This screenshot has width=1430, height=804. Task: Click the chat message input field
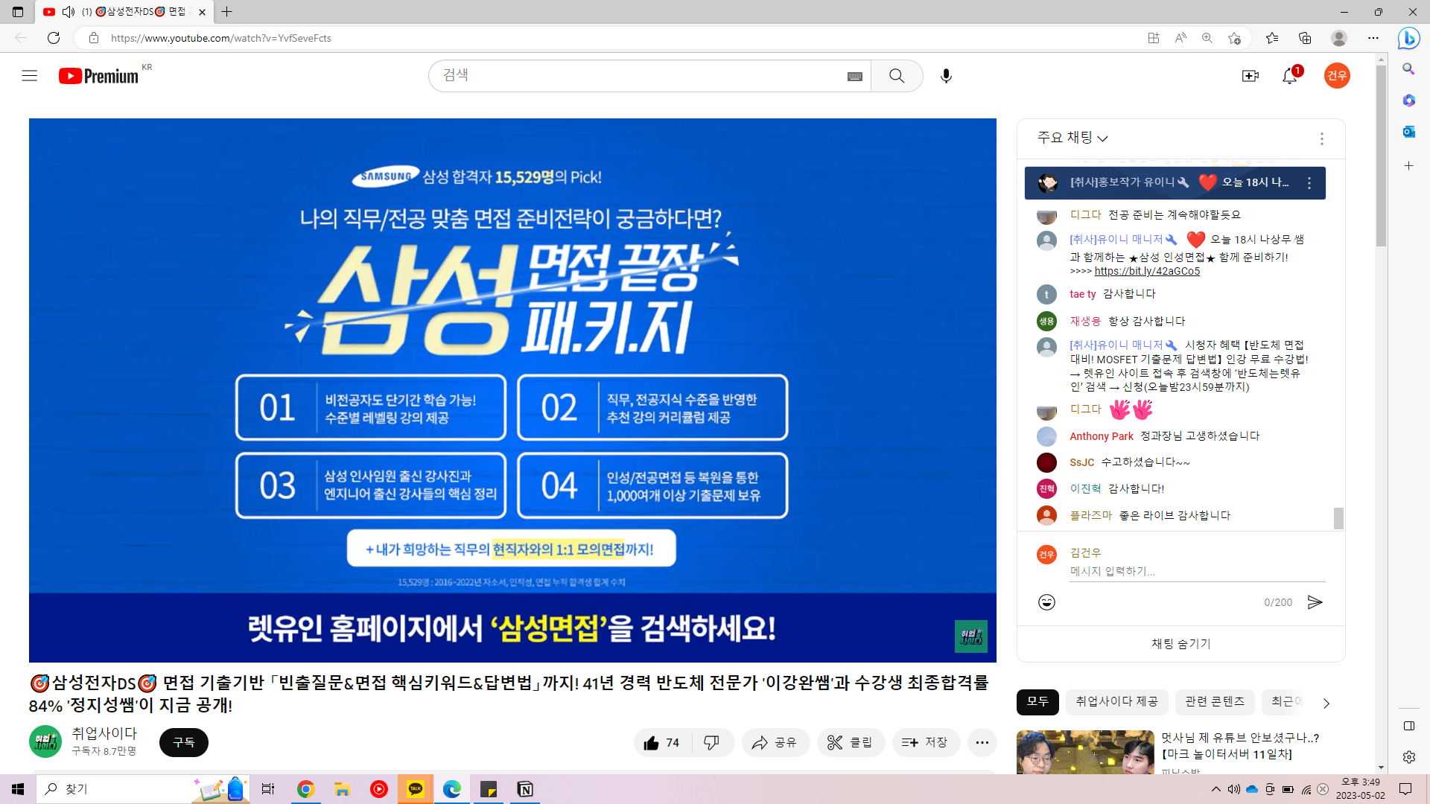pyautogui.click(x=1197, y=572)
